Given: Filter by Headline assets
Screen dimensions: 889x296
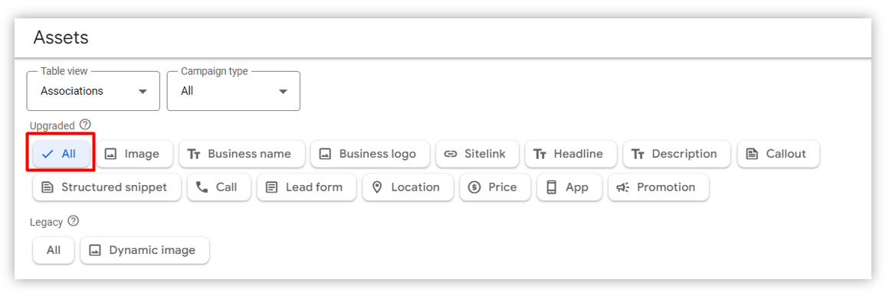Looking at the screenshot, I should [570, 154].
